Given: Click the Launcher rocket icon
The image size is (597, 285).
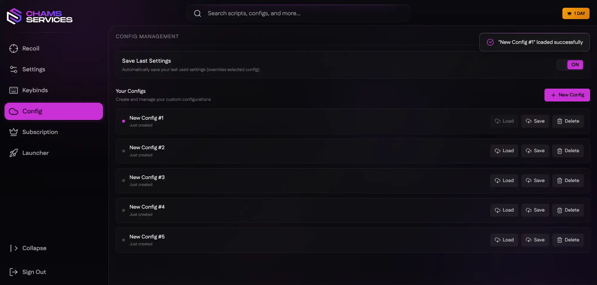Looking at the screenshot, I should coord(13,153).
